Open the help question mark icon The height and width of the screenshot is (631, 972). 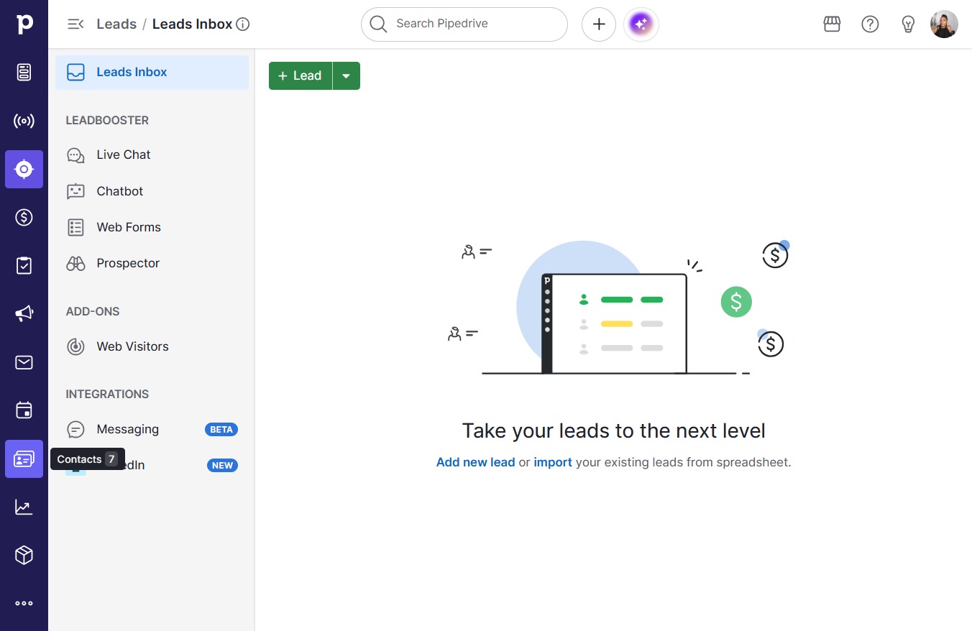click(870, 24)
